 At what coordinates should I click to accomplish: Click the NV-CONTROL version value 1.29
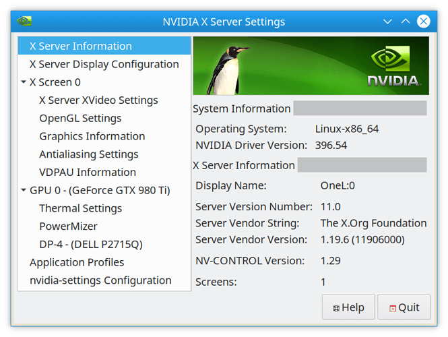point(330,261)
